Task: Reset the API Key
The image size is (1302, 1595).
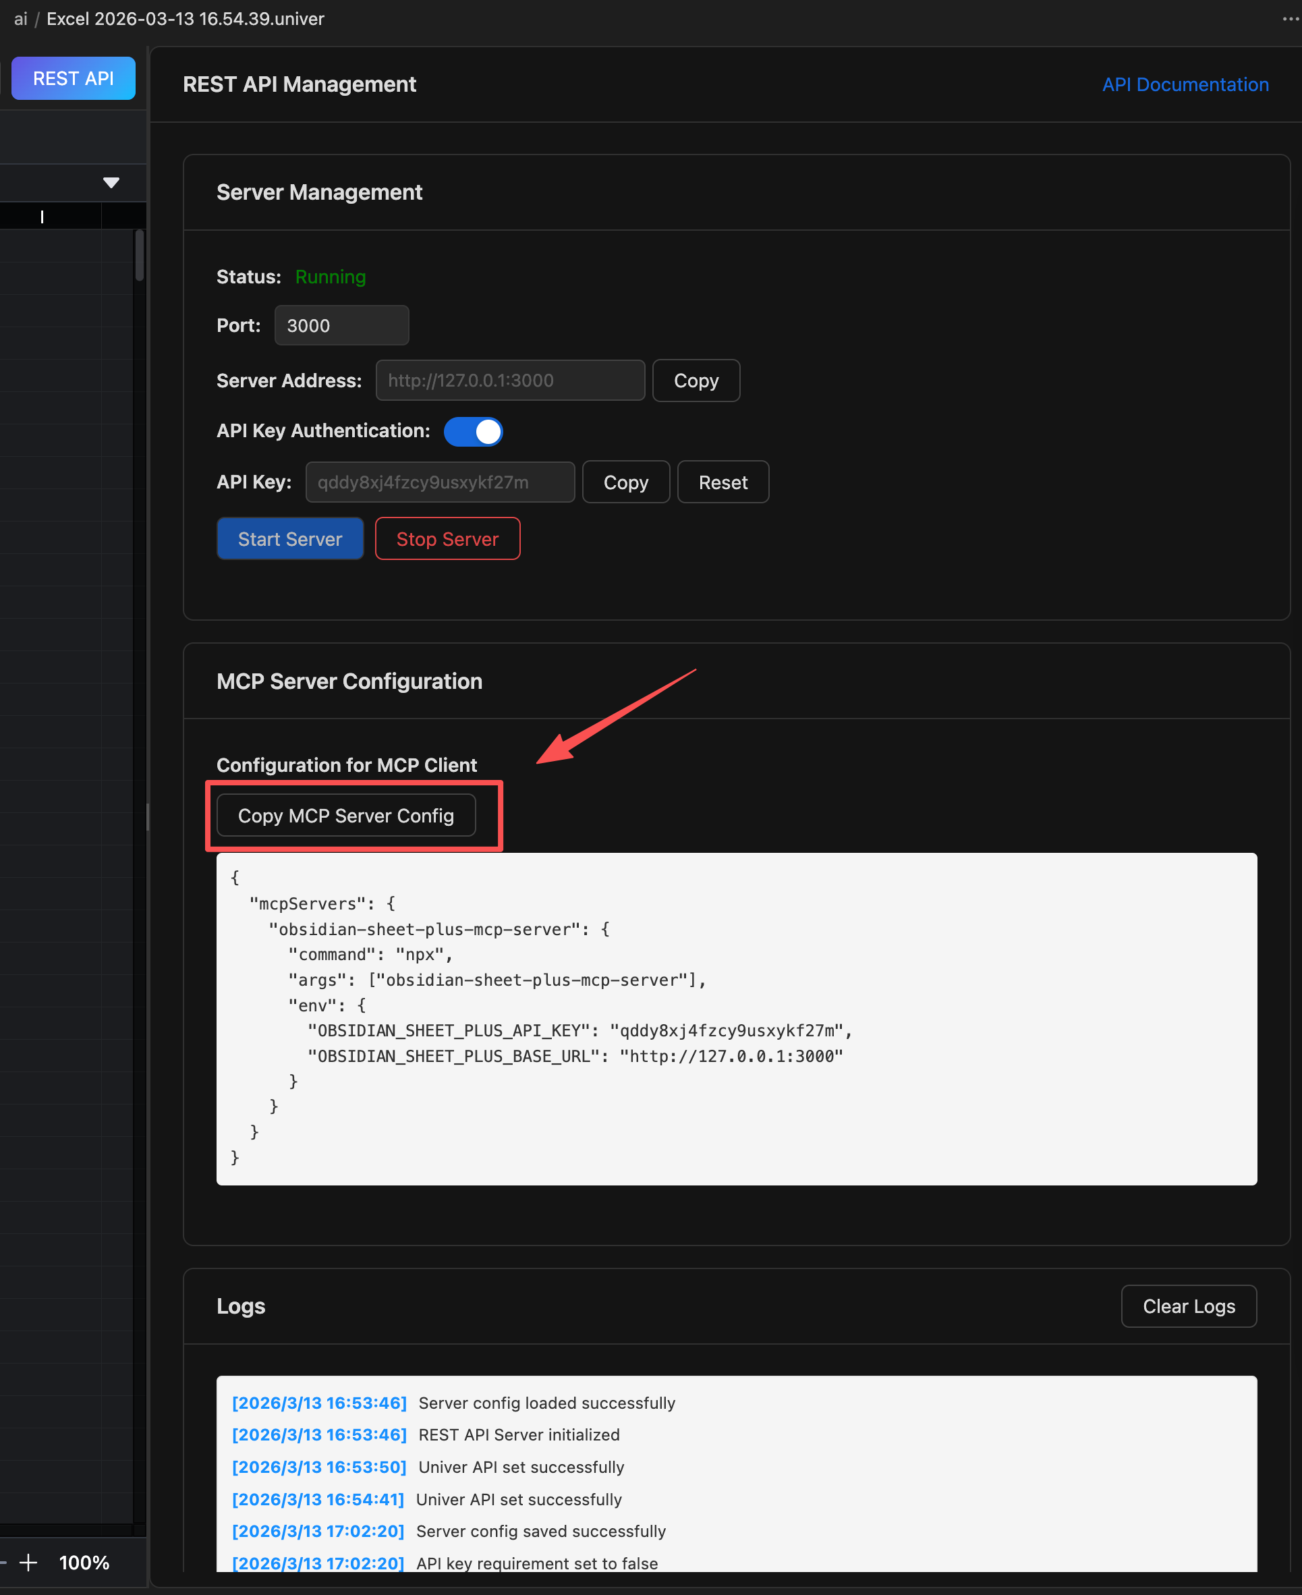Action: pyautogui.click(x=723, y=482)
